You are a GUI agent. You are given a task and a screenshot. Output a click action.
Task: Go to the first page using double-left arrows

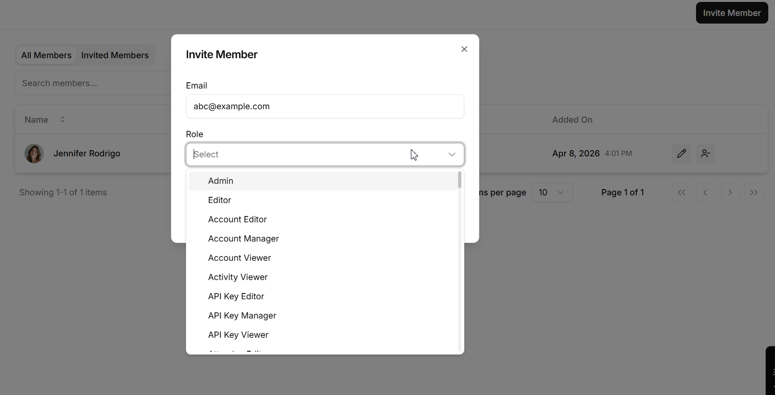[681, 192]
